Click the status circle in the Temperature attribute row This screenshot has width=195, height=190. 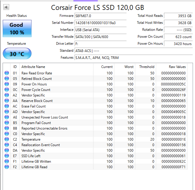click(7, 139)
